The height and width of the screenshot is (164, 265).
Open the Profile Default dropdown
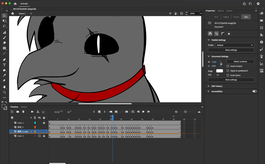234,45
